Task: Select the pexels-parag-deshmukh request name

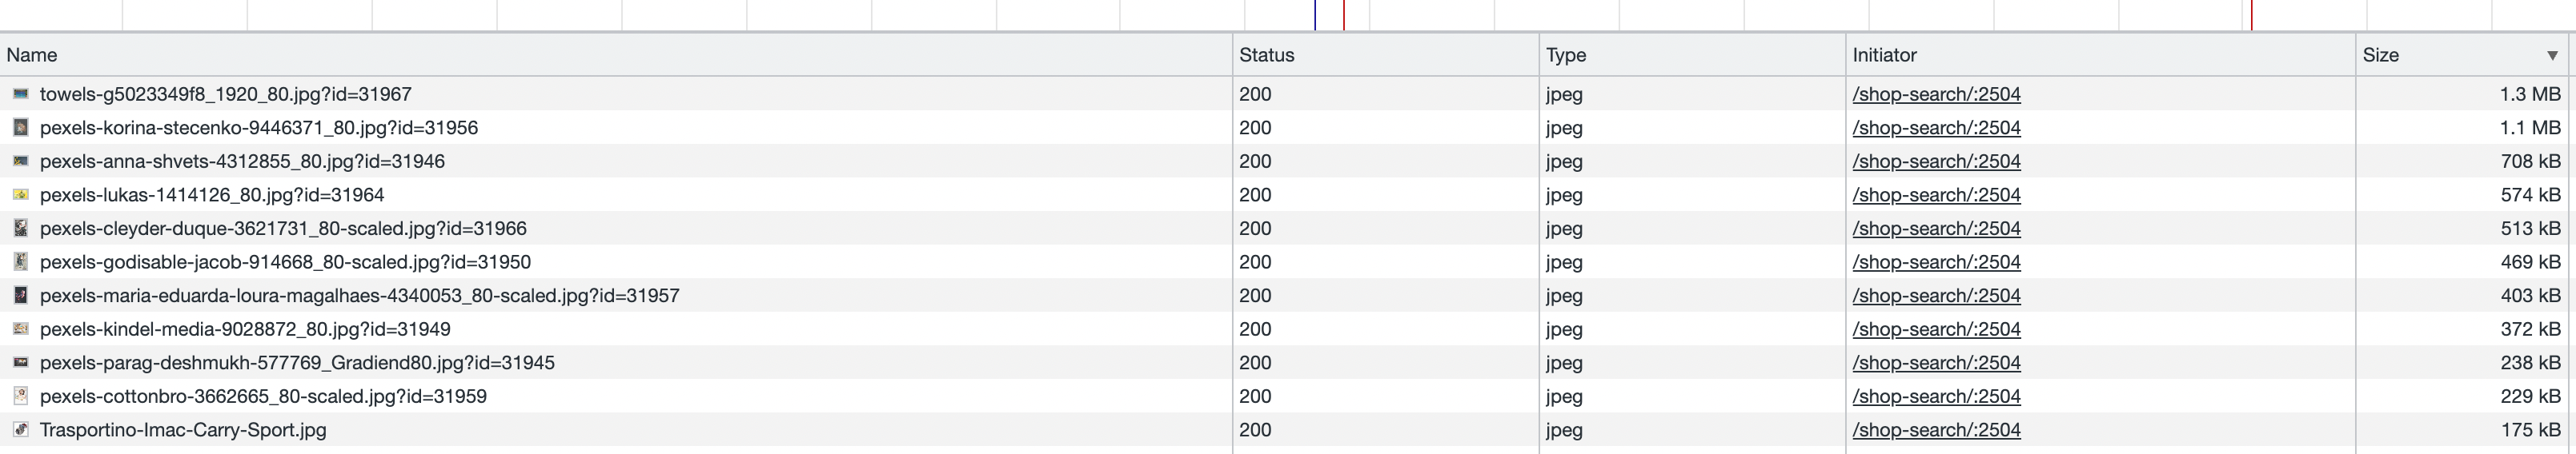Action: (297, 362)
